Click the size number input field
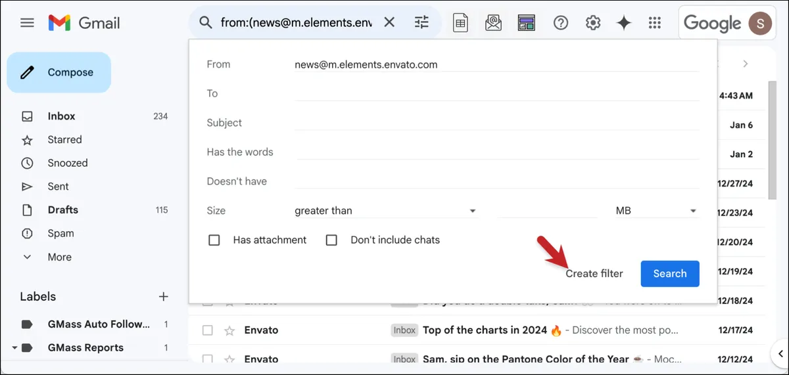The image size is (789, 375). 547,211
